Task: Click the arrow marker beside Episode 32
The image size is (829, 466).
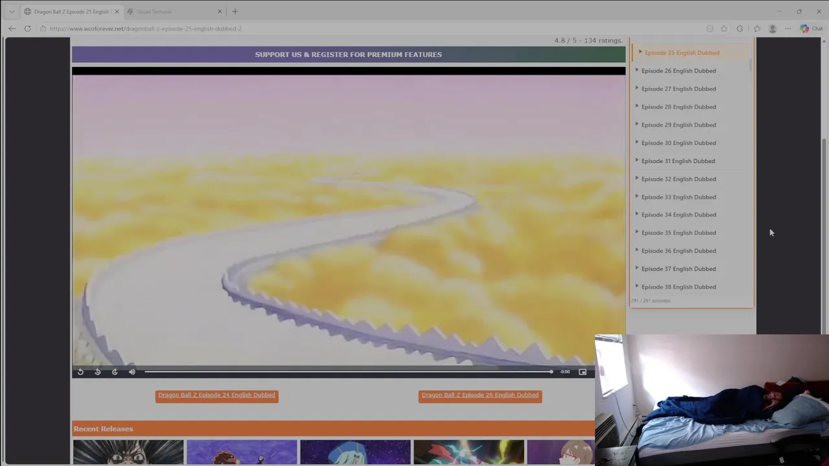Action: (x=637, y=178)
